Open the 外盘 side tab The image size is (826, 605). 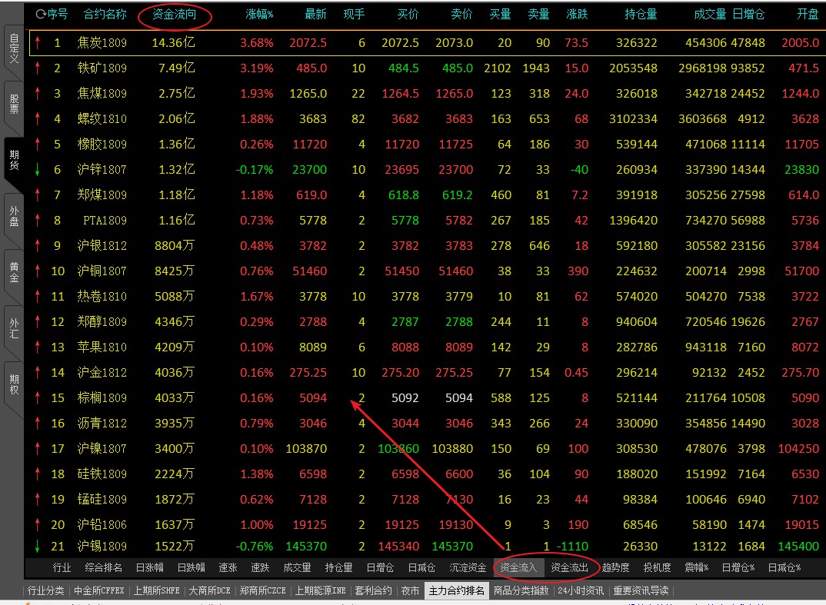click(13, 216)
